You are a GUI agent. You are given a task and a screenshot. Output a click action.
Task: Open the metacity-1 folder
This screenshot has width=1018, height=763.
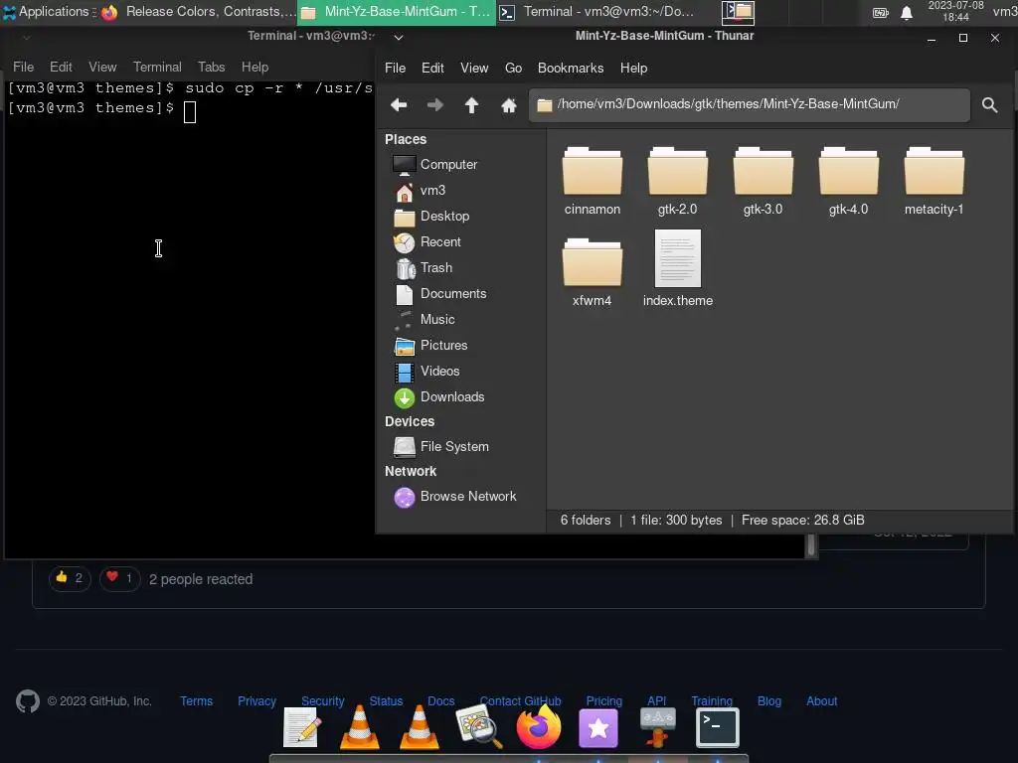coord(933,181)
